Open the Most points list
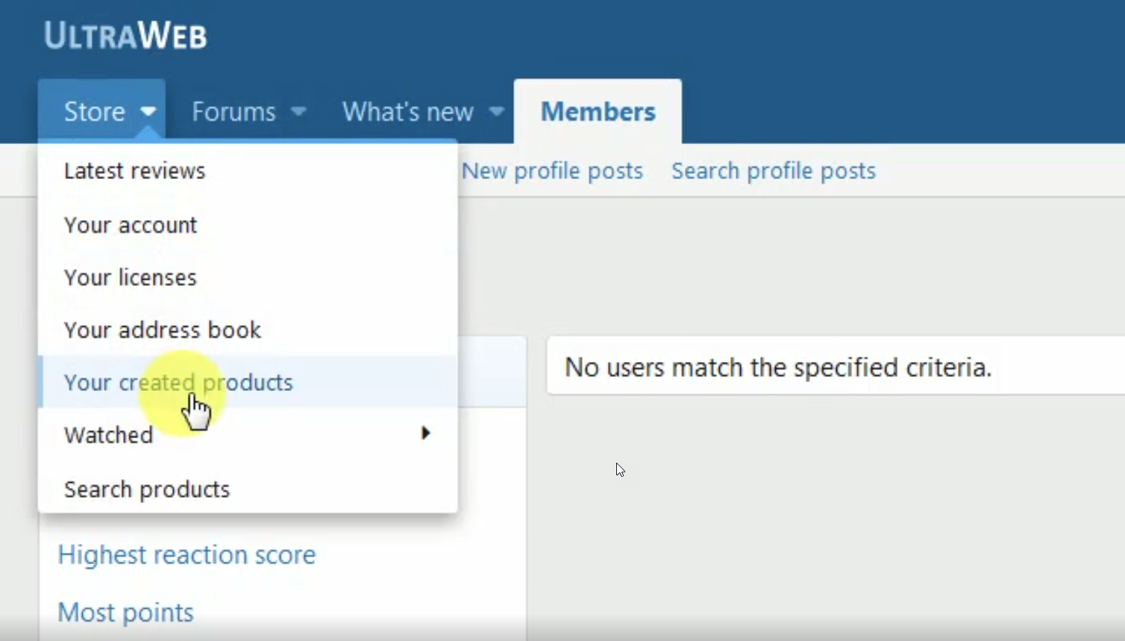1125x641 pixels. (125, 613)
